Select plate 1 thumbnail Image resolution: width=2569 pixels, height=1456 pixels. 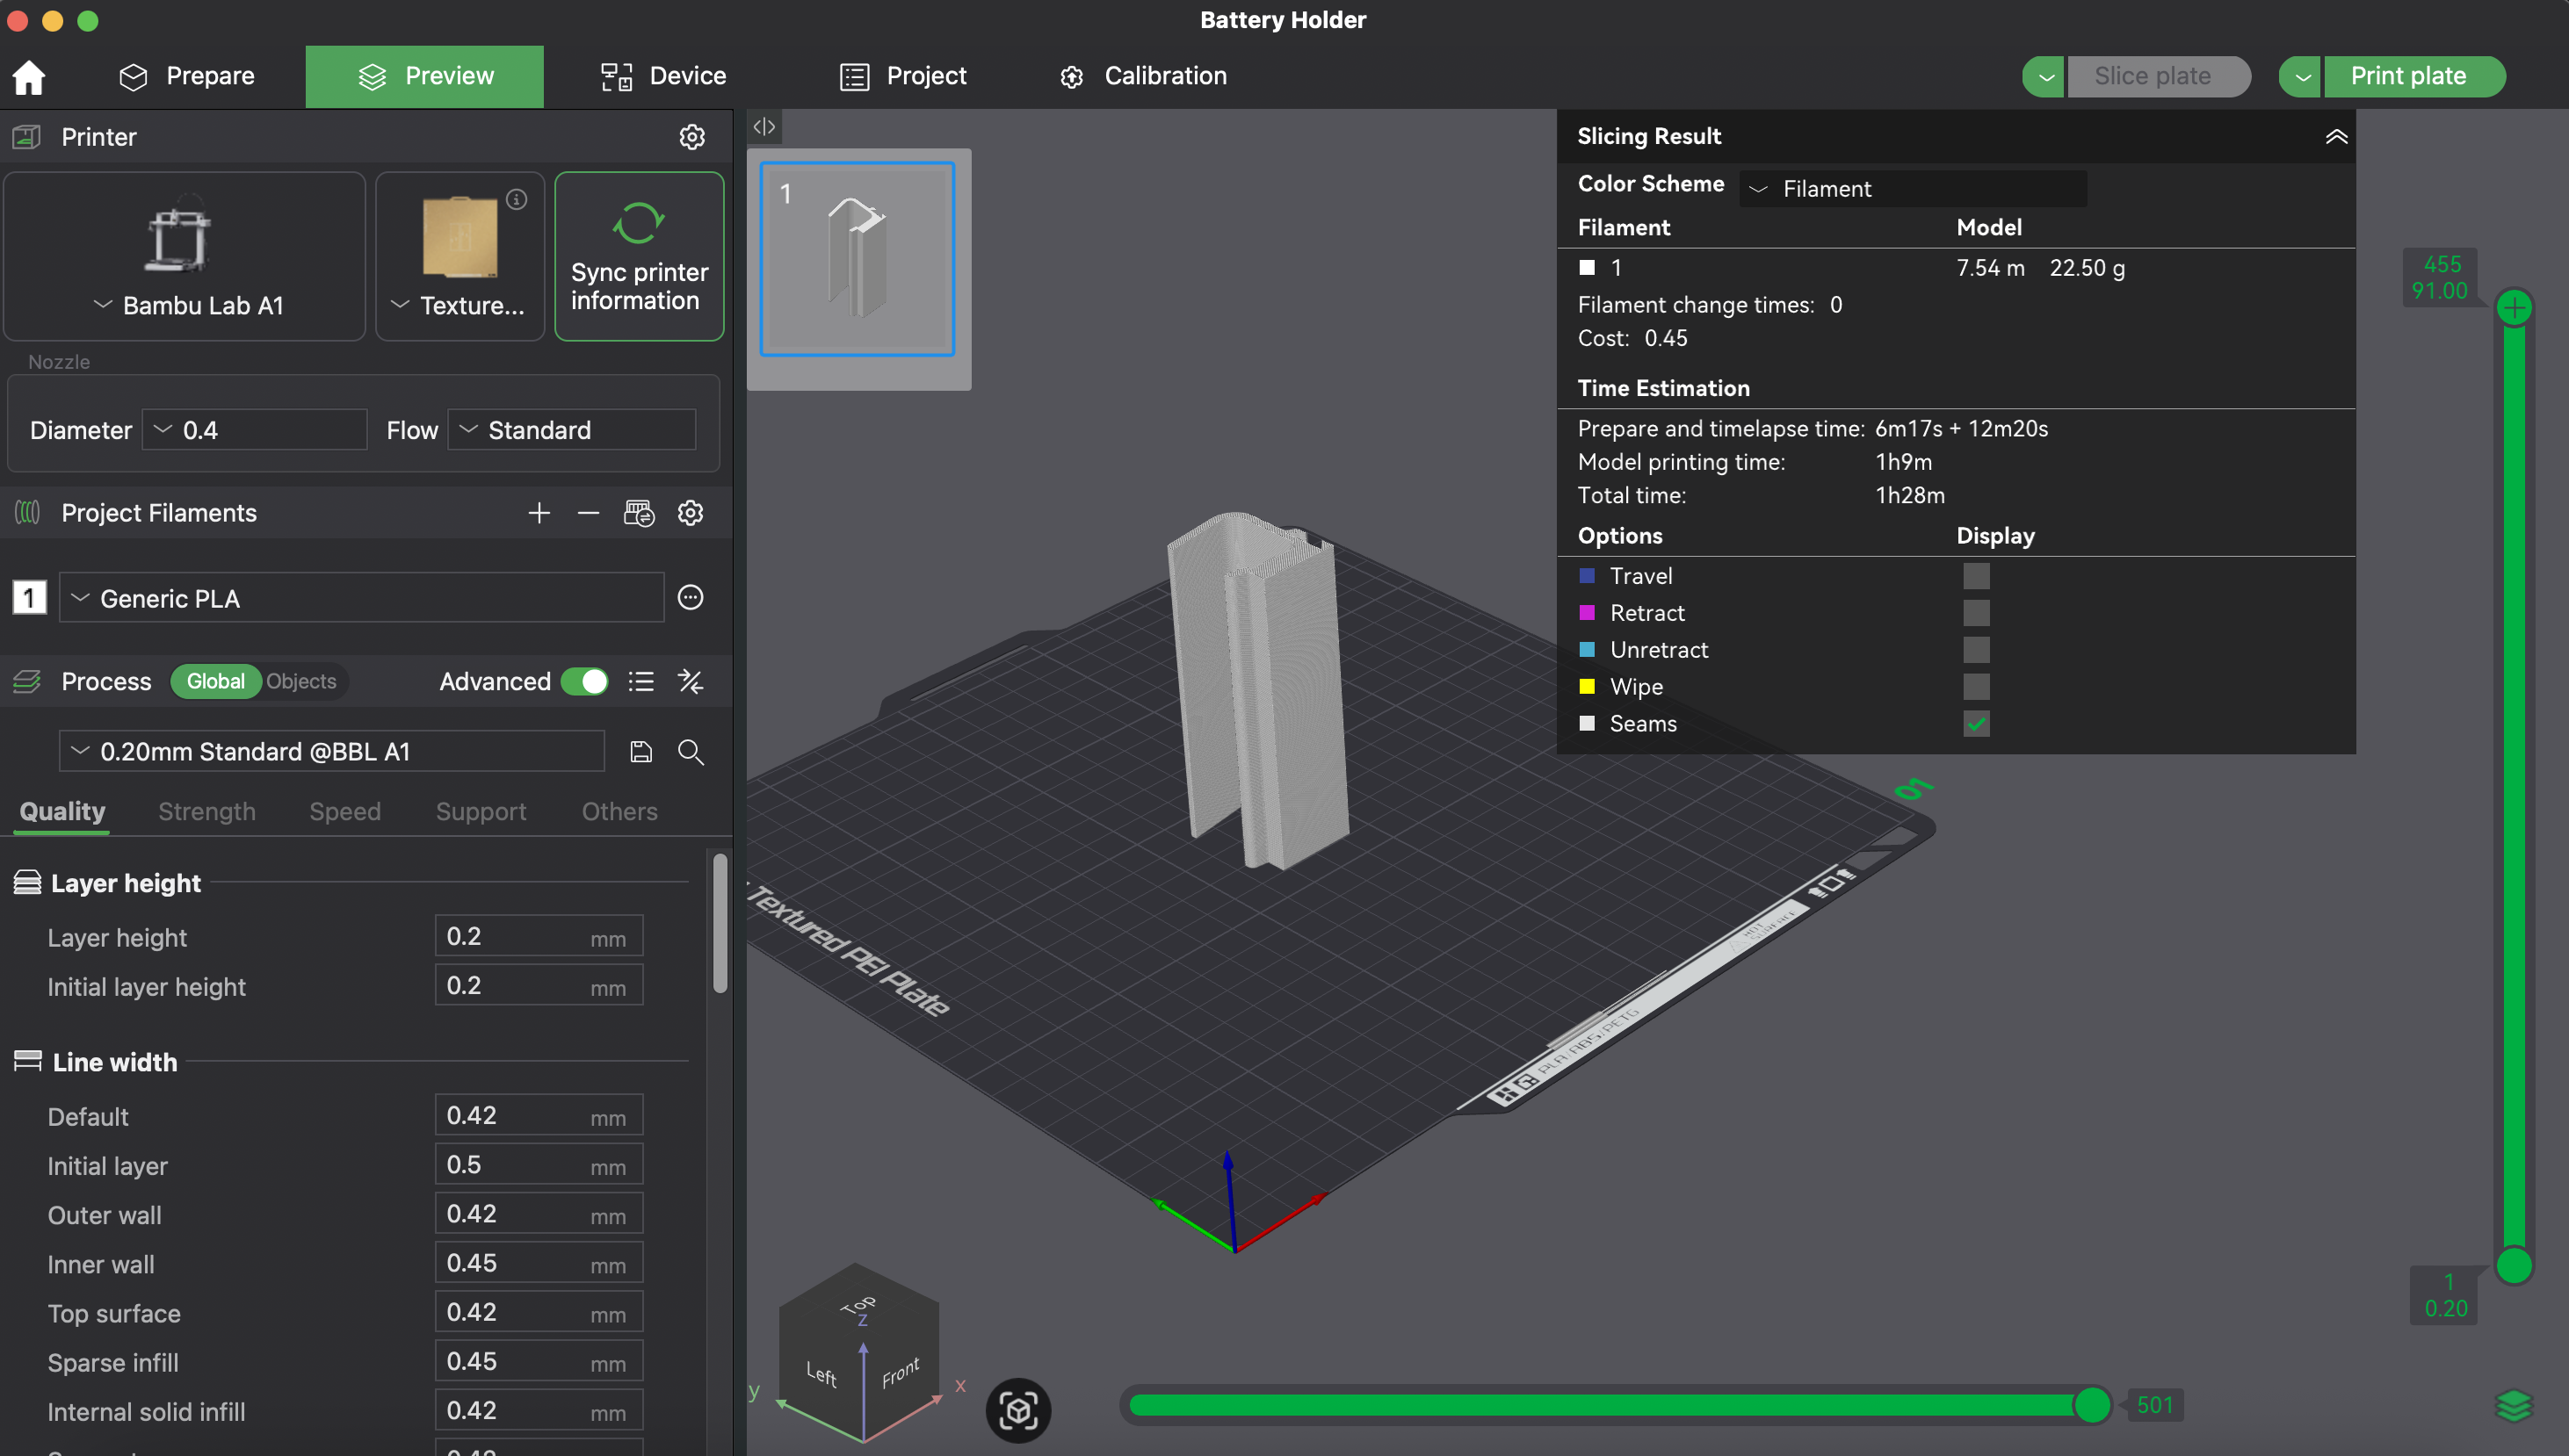point(858,259)
